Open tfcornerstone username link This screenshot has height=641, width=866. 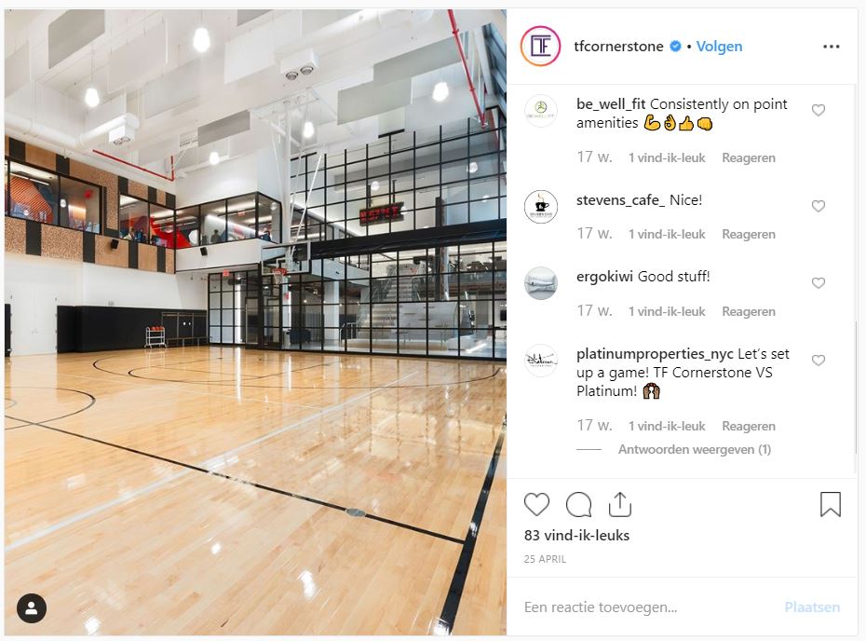click(618, 47)
